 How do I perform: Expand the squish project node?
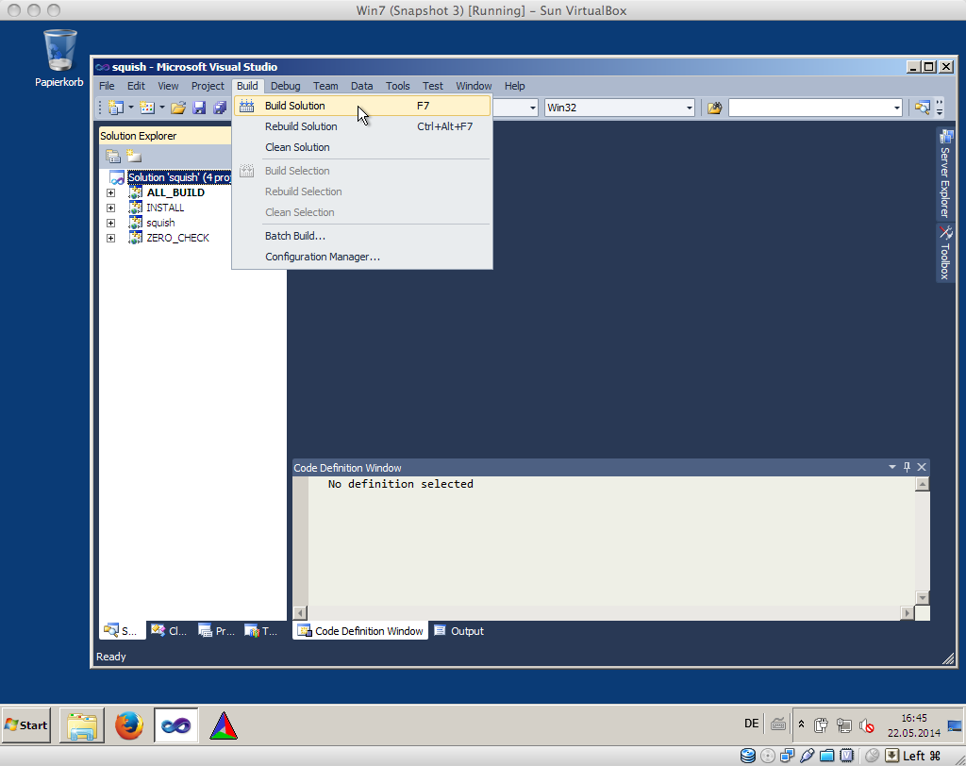click(111, 223)
